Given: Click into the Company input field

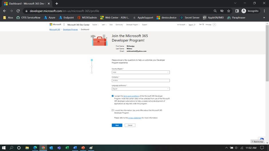Looking at the screenshot, I should [141, 80].
